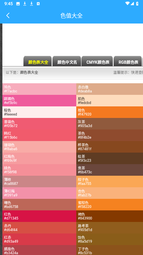Viewport: 143px width, 255px height.
Task: Select the 灰茶 #905a3d swatch
Action: pyautogui.click(x=110, y=124)
